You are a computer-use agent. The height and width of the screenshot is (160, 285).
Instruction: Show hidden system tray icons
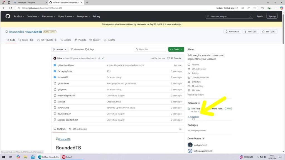pos(258,157)
